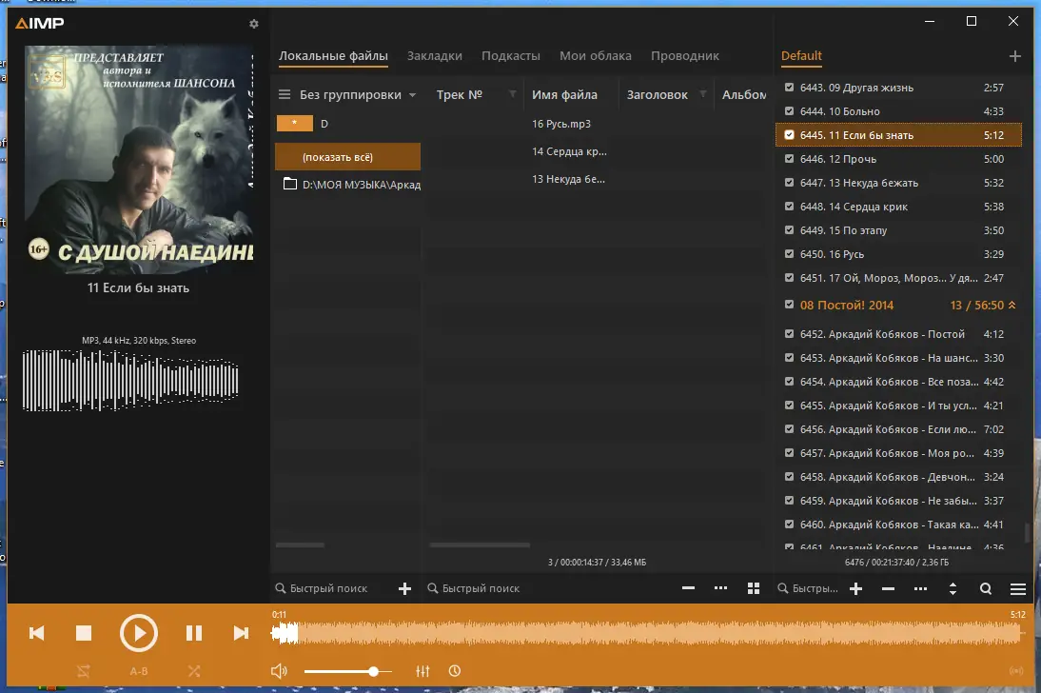
Task: Sort by Имя файла column
Action: [x=564, y=94]
